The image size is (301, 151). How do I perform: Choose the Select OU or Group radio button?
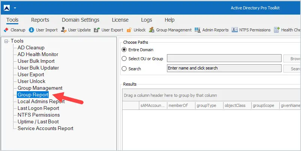click(x=124, y=59)
